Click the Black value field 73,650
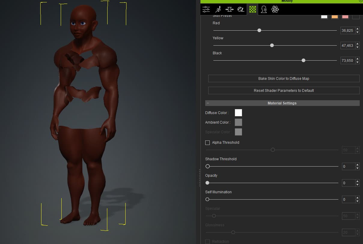Image resolution: width=363 pixels, height=244 pixels. pos(347,60)
